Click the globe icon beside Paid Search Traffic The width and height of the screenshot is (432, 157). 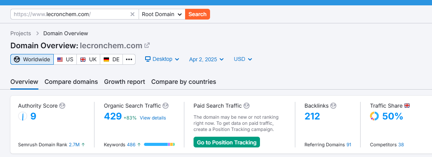247,106
